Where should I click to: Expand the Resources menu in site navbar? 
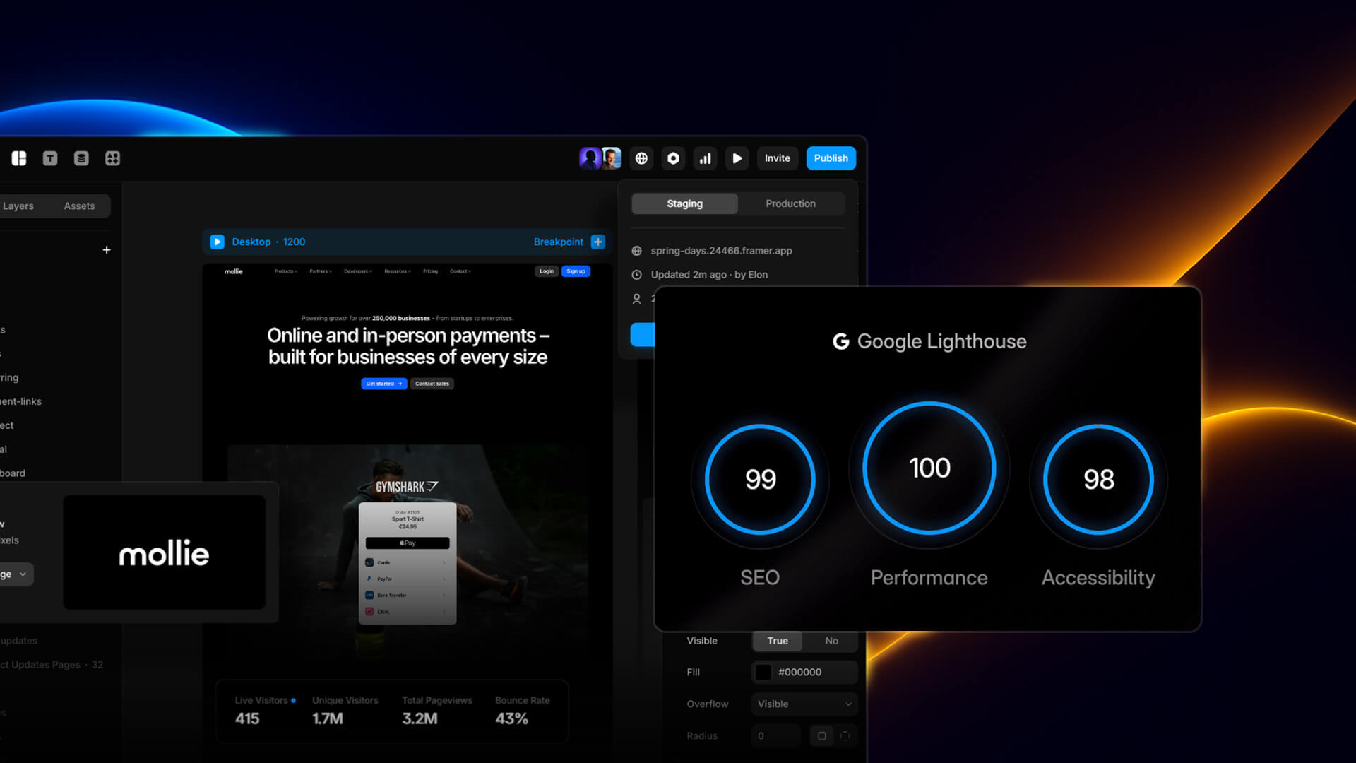(398, 271)
